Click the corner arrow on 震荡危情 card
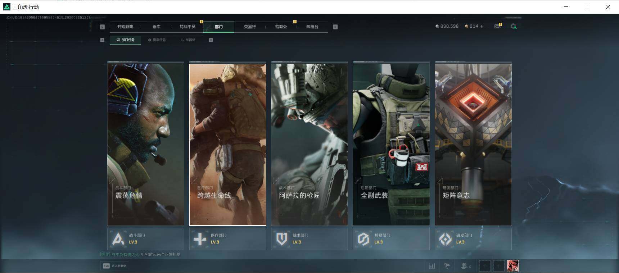 coord(113,180)
